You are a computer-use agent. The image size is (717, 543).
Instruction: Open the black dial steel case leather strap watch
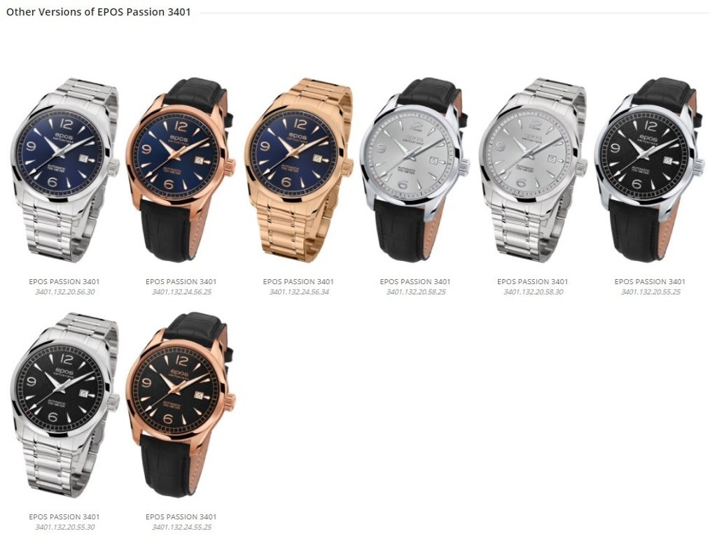pyautogui.click(x=650, y=170)
